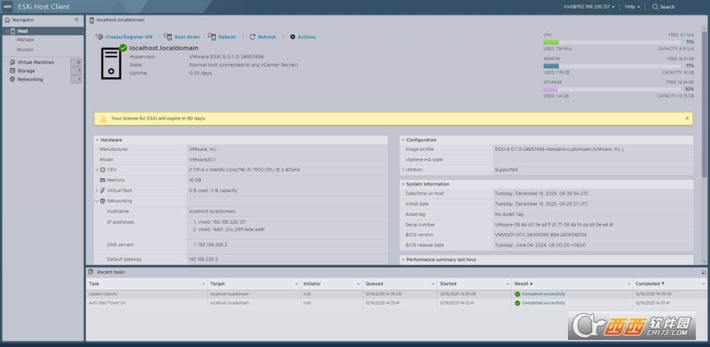710x347 pixels.
Task: Collapse Performance summary last hour section
Action: [403, 260]
